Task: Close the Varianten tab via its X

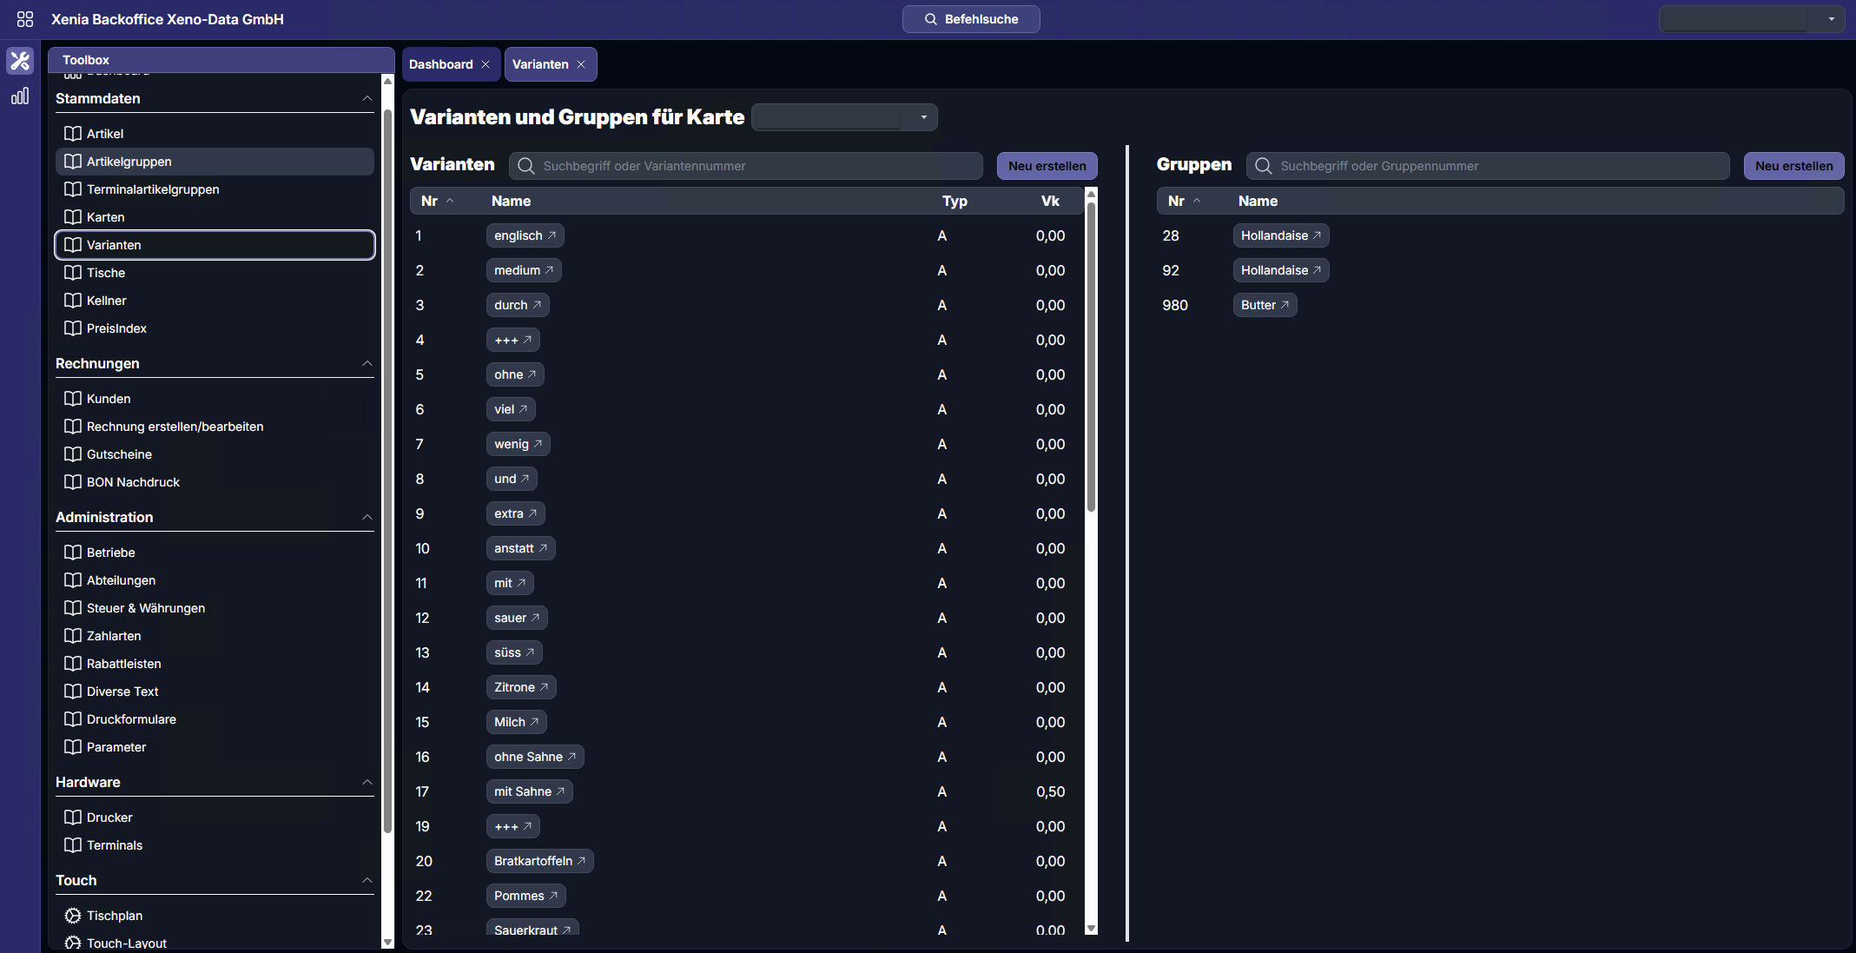Action: (x=581, y=64)
